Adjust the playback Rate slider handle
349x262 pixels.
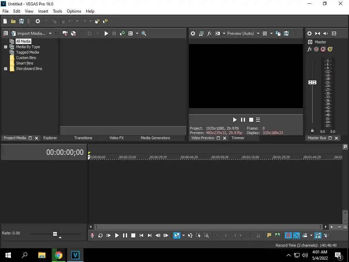(55, 234)
